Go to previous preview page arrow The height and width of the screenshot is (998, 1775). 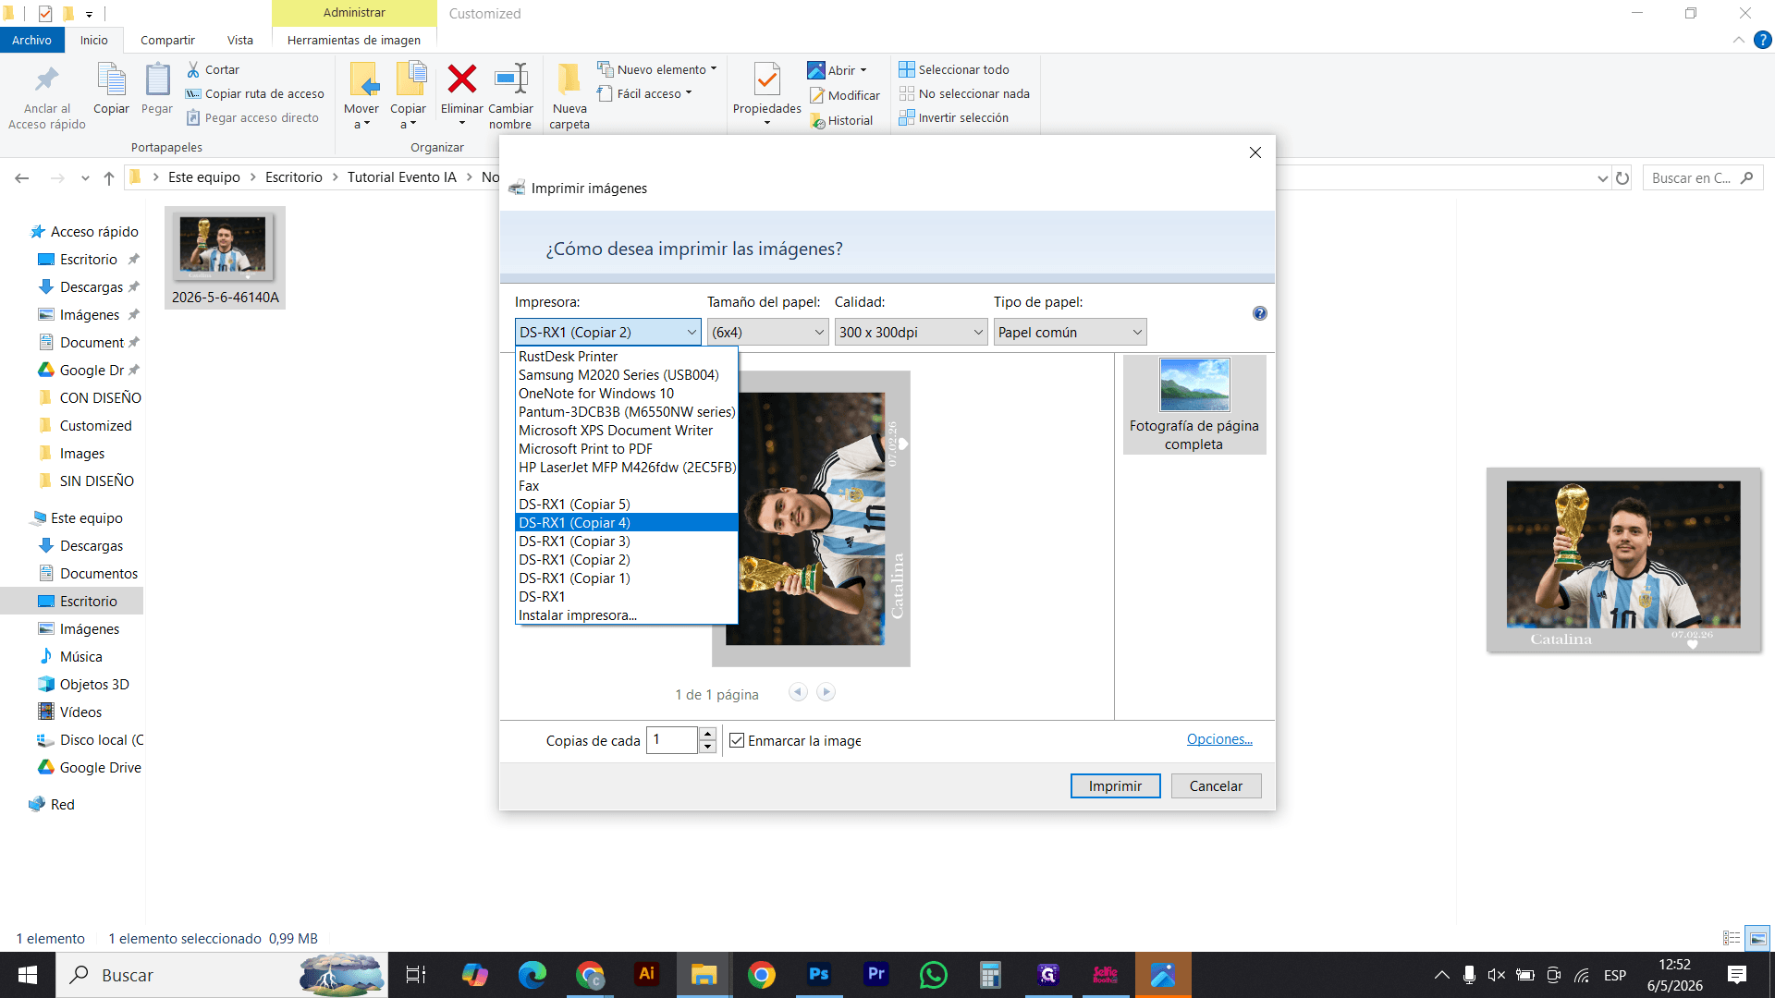pos(798,692)
